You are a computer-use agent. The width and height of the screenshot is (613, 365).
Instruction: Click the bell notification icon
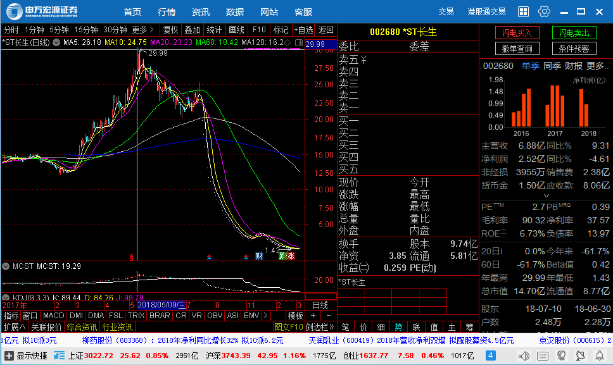click(x=599, y=356)
